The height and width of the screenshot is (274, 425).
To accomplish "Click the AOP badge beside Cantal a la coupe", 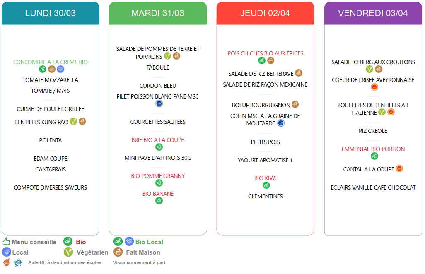I will click(x=399, y=168).
